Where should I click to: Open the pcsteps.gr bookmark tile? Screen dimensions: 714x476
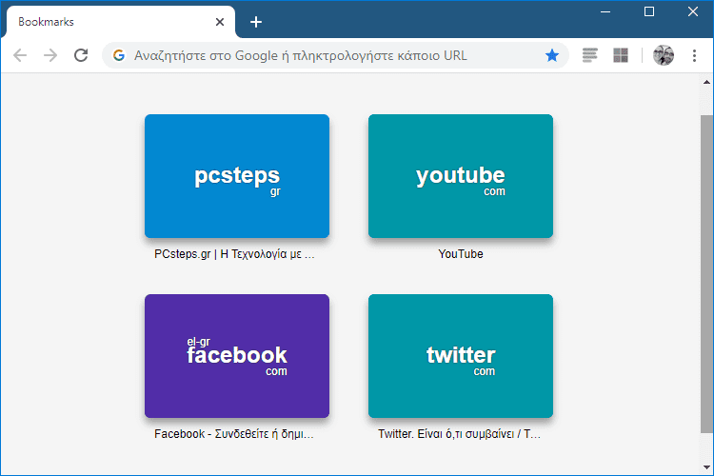click(x=237, y=176)
